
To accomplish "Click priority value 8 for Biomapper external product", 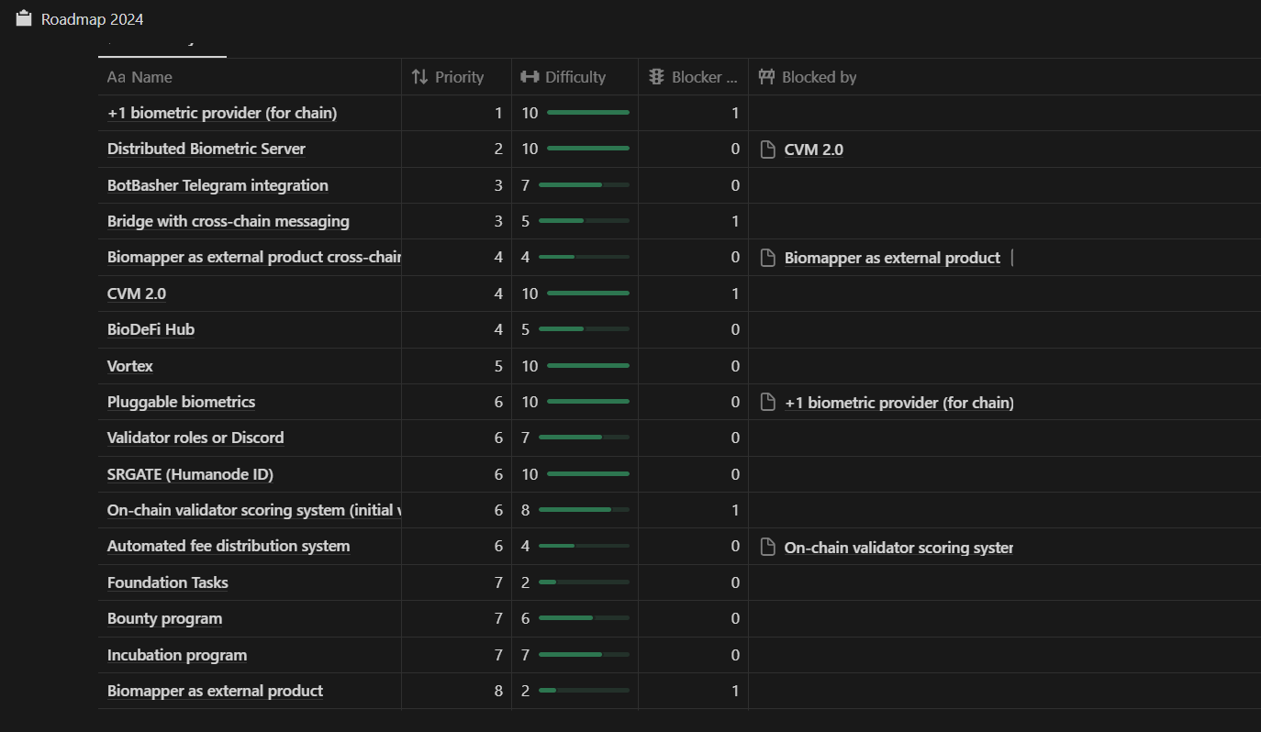I will [498, 691].
